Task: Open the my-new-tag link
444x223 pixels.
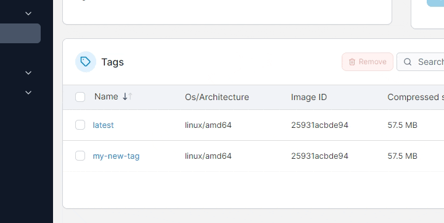Action: pos(116,156)
